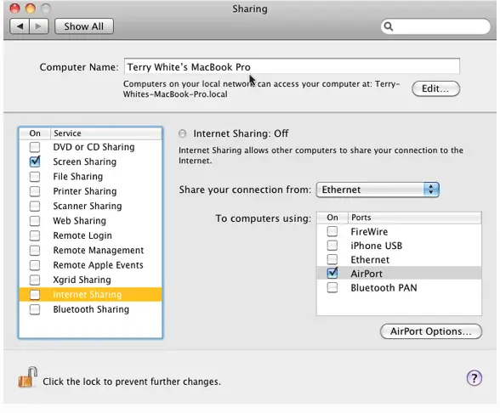The width and height of the screenshot is (500, 413).
Task: Click the Computer Name text field
Action: (292, 66)
